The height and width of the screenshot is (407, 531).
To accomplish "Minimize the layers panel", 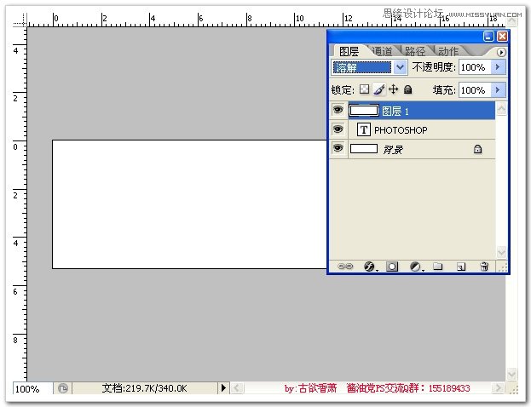I will coord(488,36).
